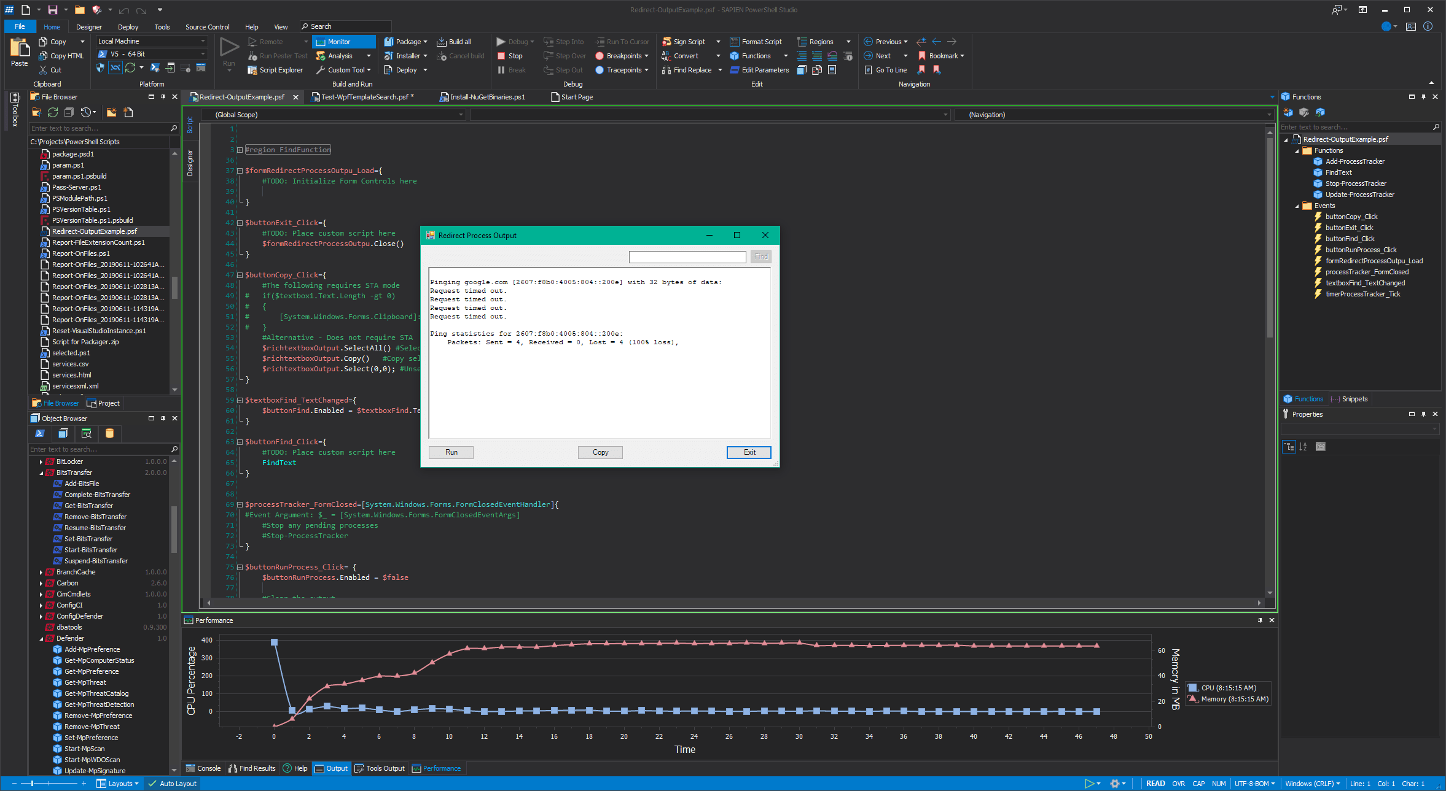This screenshot has width=1446, height=791.
Task: Click the Cut scissors icon
Action: (43, 70)
